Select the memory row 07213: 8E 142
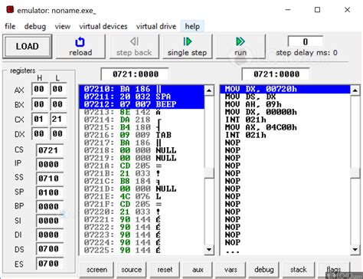Viewport: 363px width, 279px height. click(142, 112)
